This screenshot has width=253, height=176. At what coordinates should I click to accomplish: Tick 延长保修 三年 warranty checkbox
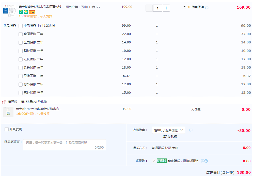tap(21, 68)
